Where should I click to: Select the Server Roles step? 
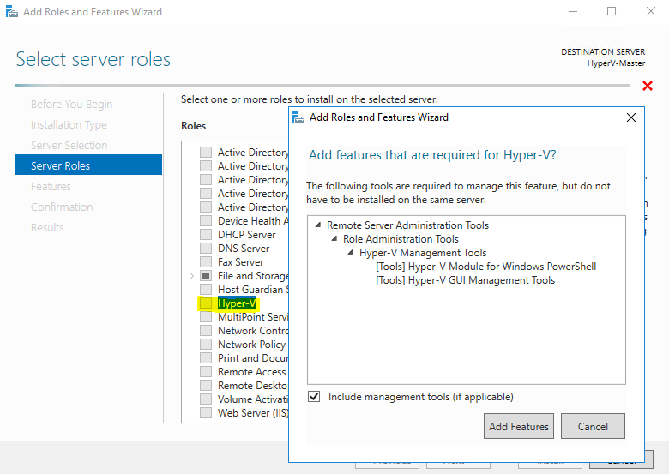point(88,165)
